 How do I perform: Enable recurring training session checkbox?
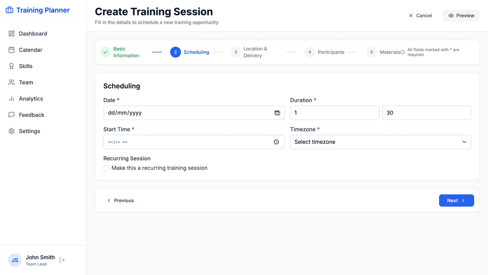(x=106, y=168)
